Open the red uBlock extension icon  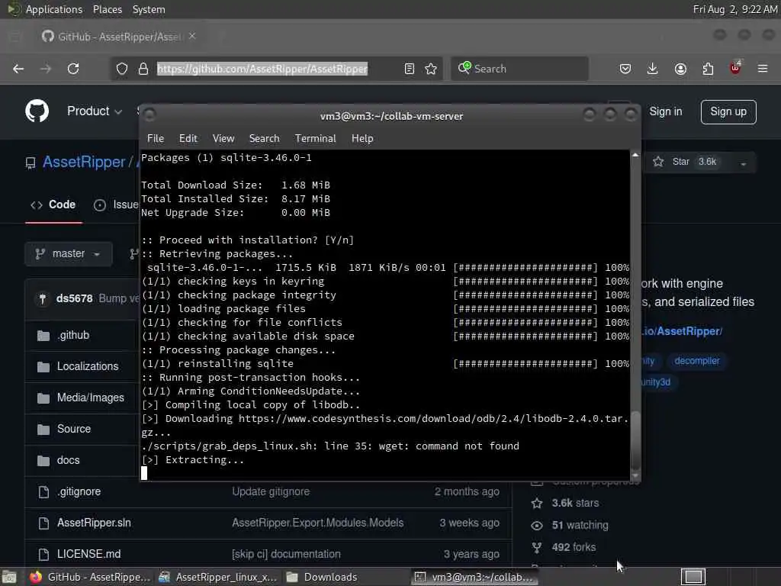coord(735,68)
